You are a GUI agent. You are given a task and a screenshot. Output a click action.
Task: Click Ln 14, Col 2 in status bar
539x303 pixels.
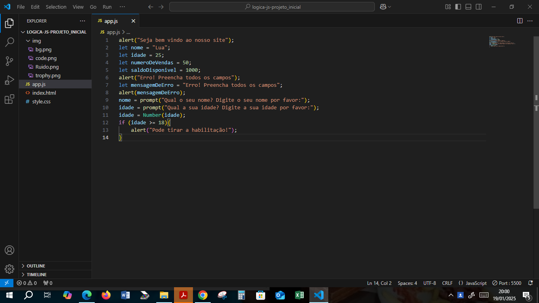pyautogui.click(x=379, y=283)
